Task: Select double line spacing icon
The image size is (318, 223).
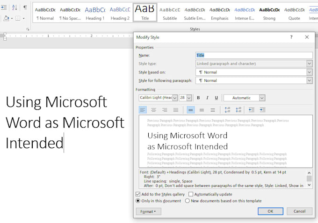Action: point(212,110)
